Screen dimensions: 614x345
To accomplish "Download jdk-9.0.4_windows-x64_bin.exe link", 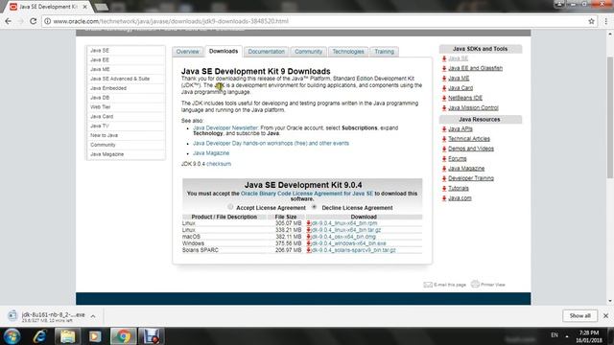I will 349,243.
